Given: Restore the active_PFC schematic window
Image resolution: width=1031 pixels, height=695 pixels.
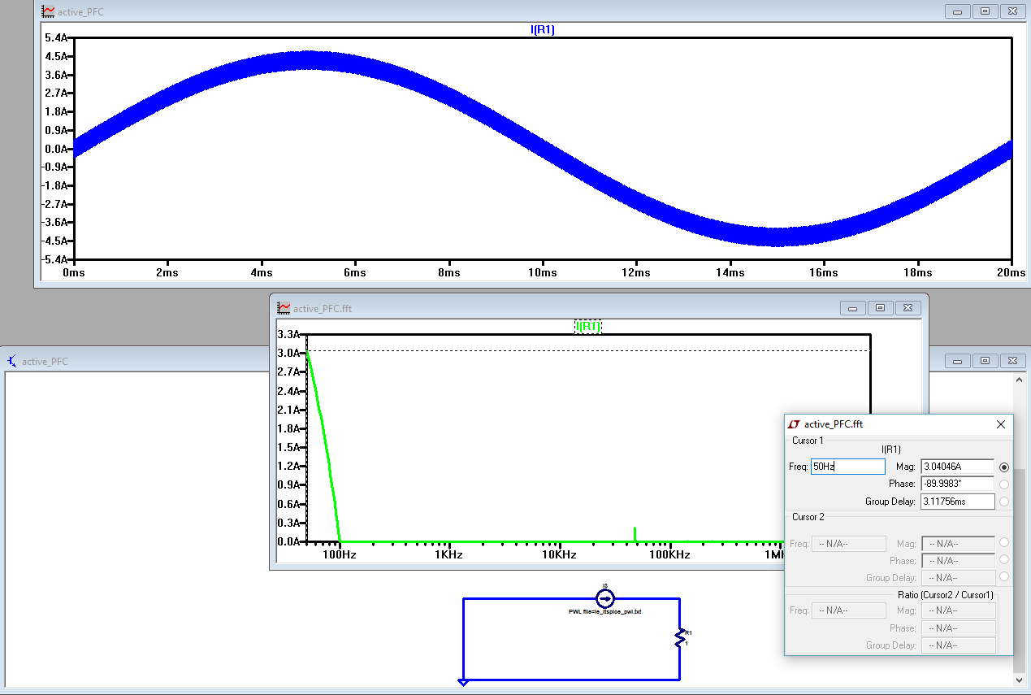Looking at the screenshot, I should tap(986, 361).
